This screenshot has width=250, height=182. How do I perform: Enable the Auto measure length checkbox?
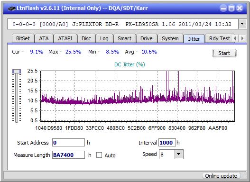coord(99,155)
